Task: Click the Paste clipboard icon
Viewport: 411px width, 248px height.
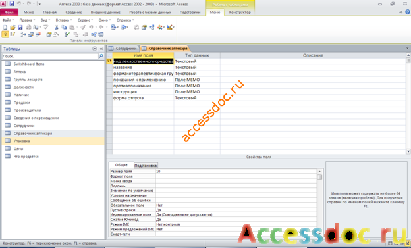Action: (72, 27)
